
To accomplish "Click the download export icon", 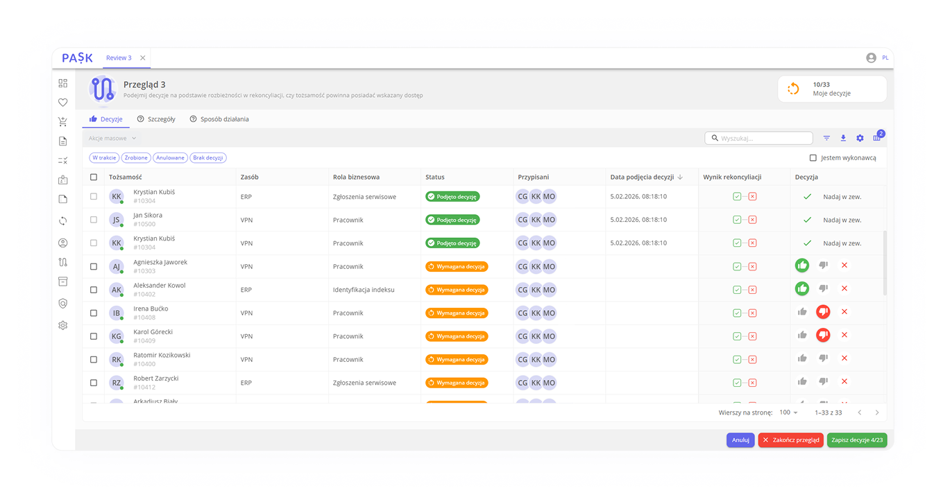I will tap(843, 138).
